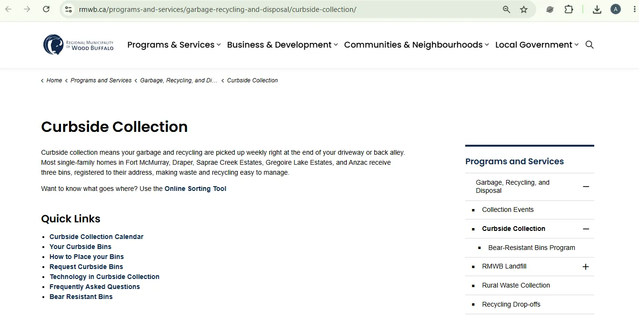
Task: Expand the RMWB Landfill sidebar section
Action: coord(586,267)
